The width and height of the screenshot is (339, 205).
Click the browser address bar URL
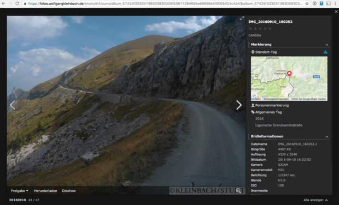tap(163, 3)
